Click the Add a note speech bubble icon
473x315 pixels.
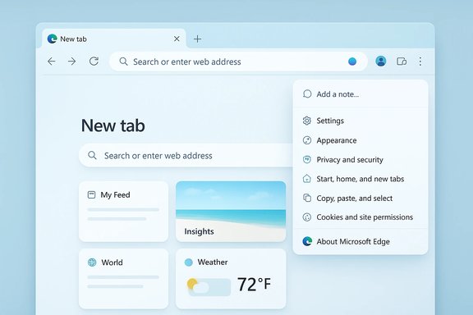coord(307,94)
